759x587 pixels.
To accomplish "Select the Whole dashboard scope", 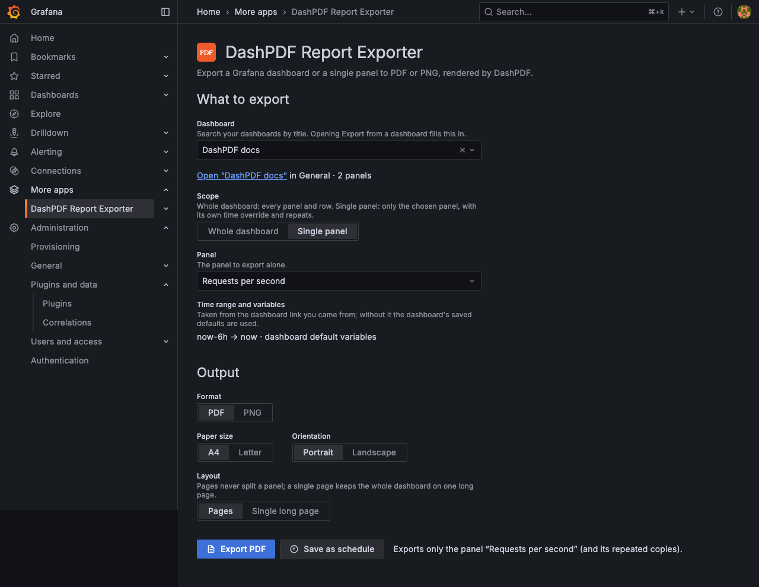I will point(243,231).
